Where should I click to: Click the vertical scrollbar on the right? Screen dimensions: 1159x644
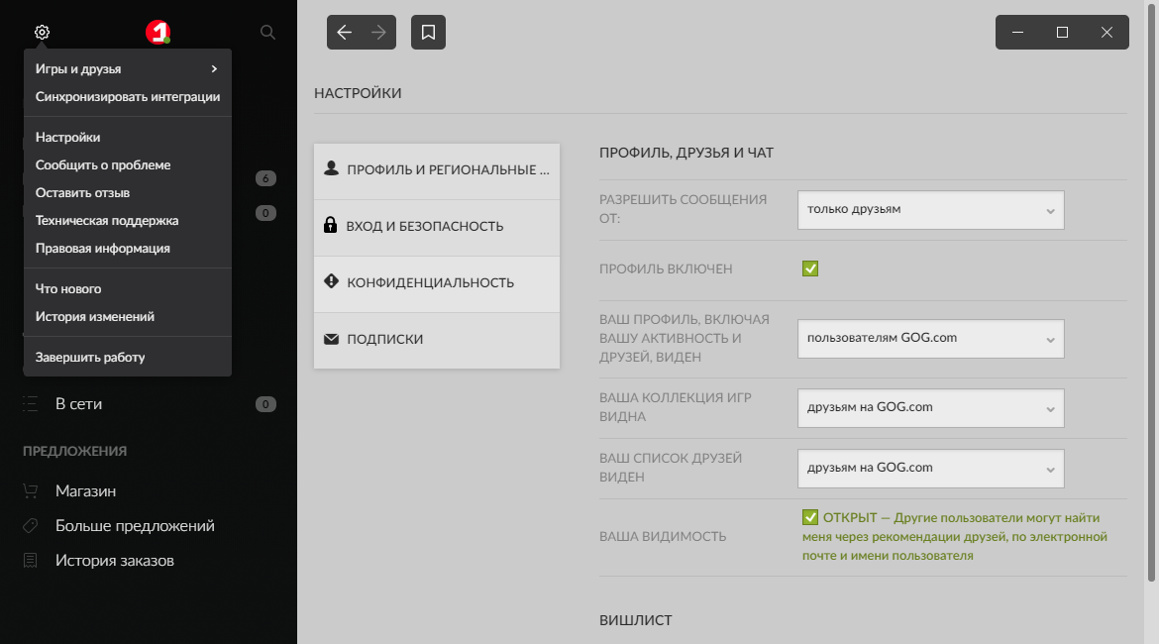(x=1151, y=297)
